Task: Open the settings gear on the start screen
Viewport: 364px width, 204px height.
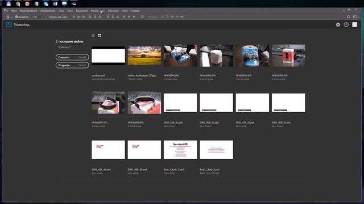Action: pyautogui.click(x=338, y=25)
